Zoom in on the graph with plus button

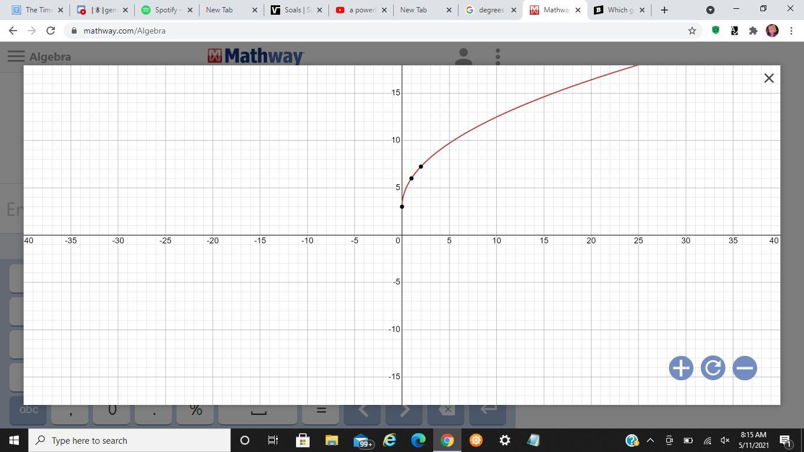681,368
